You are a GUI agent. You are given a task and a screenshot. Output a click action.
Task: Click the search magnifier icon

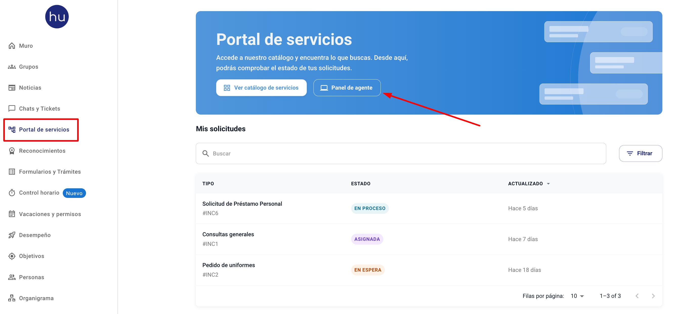(206, 153)
